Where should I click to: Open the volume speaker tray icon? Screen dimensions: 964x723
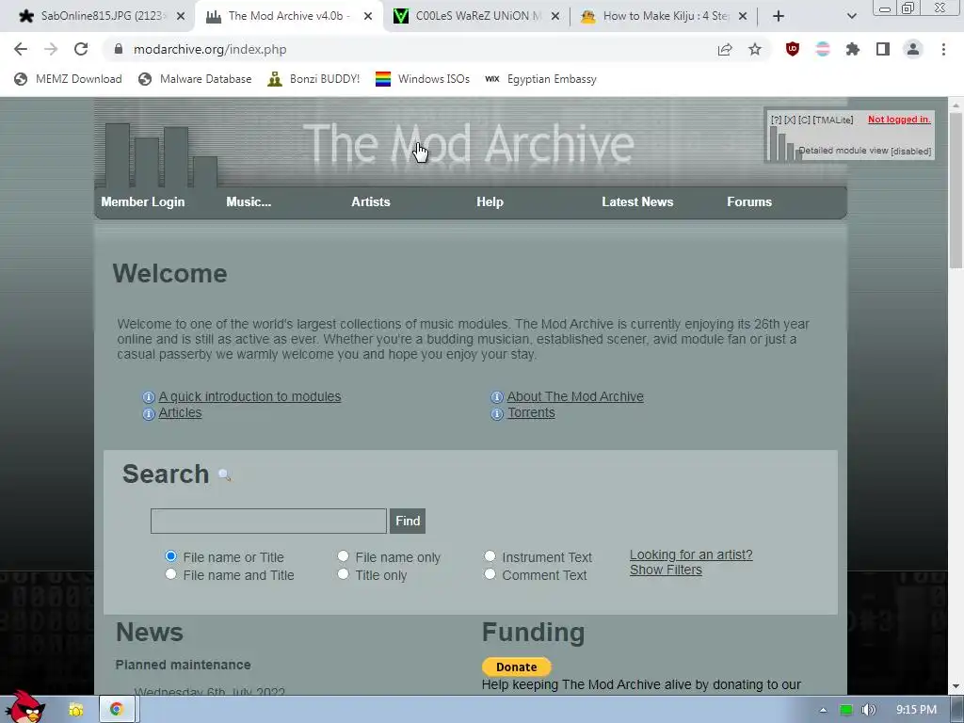[x=868, y=710]
